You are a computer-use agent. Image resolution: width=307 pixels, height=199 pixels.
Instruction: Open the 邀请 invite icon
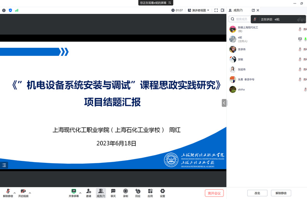tap(88, 193)
